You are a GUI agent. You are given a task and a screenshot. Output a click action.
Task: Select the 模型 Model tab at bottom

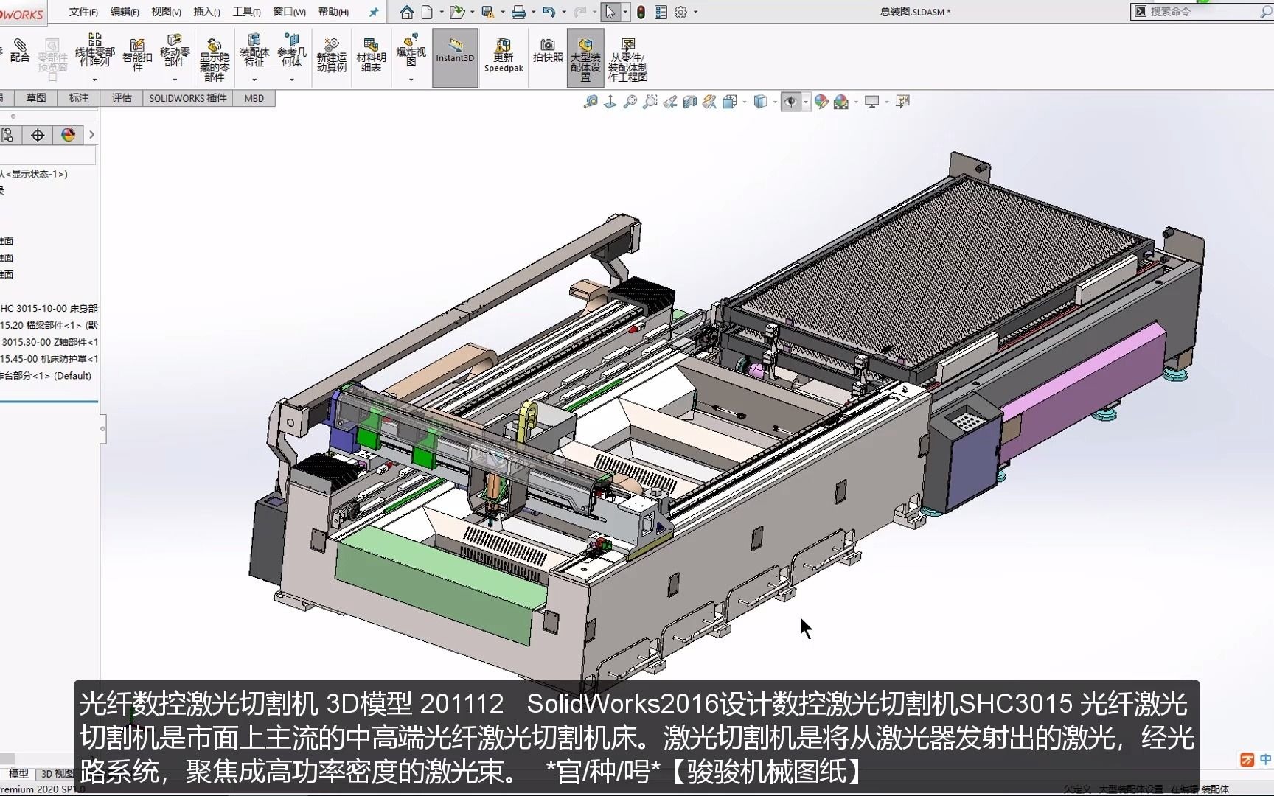click(18, 773)
